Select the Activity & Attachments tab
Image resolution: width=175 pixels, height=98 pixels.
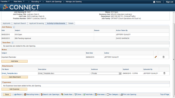tap(56, 23)
